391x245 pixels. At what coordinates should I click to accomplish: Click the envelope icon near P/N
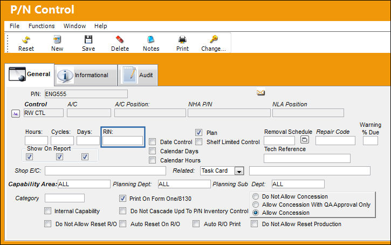pos(260,93)
